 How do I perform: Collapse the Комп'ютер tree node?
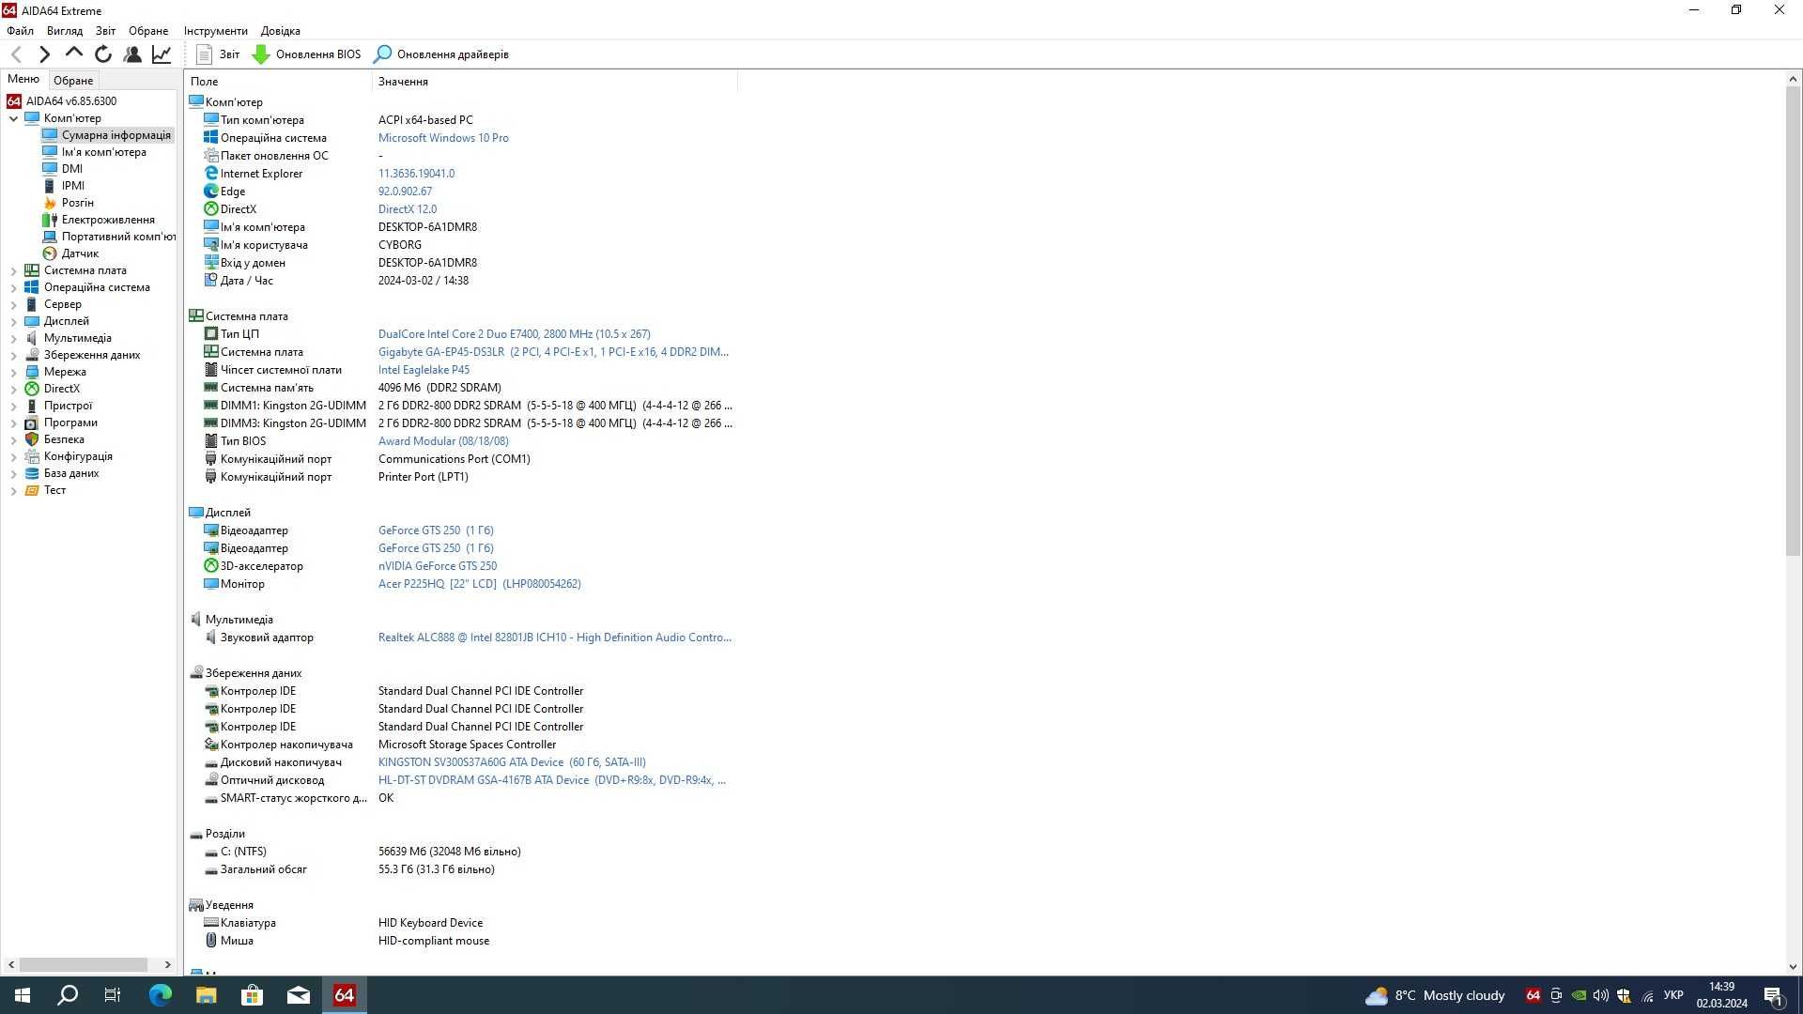pos(13,118)
